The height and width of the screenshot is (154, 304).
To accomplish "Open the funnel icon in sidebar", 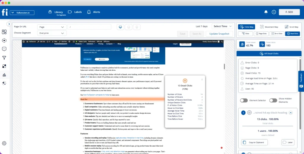I will [4, 58].
